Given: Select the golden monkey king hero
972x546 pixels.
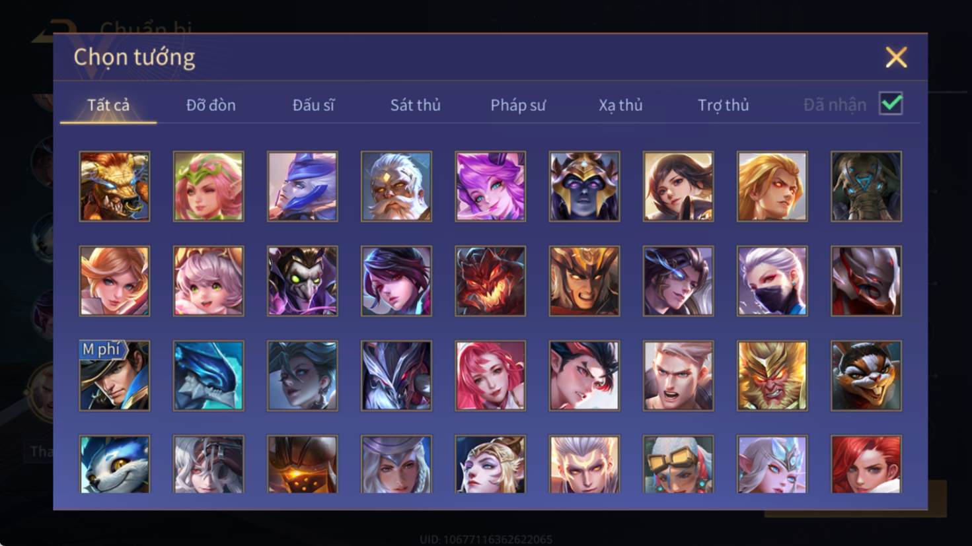Looking at the screenshot, I should coord(772,376).
